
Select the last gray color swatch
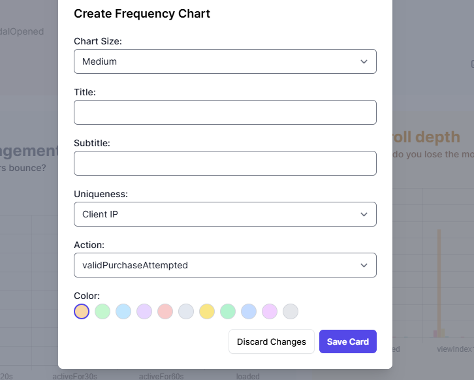[x=291, y=311]
